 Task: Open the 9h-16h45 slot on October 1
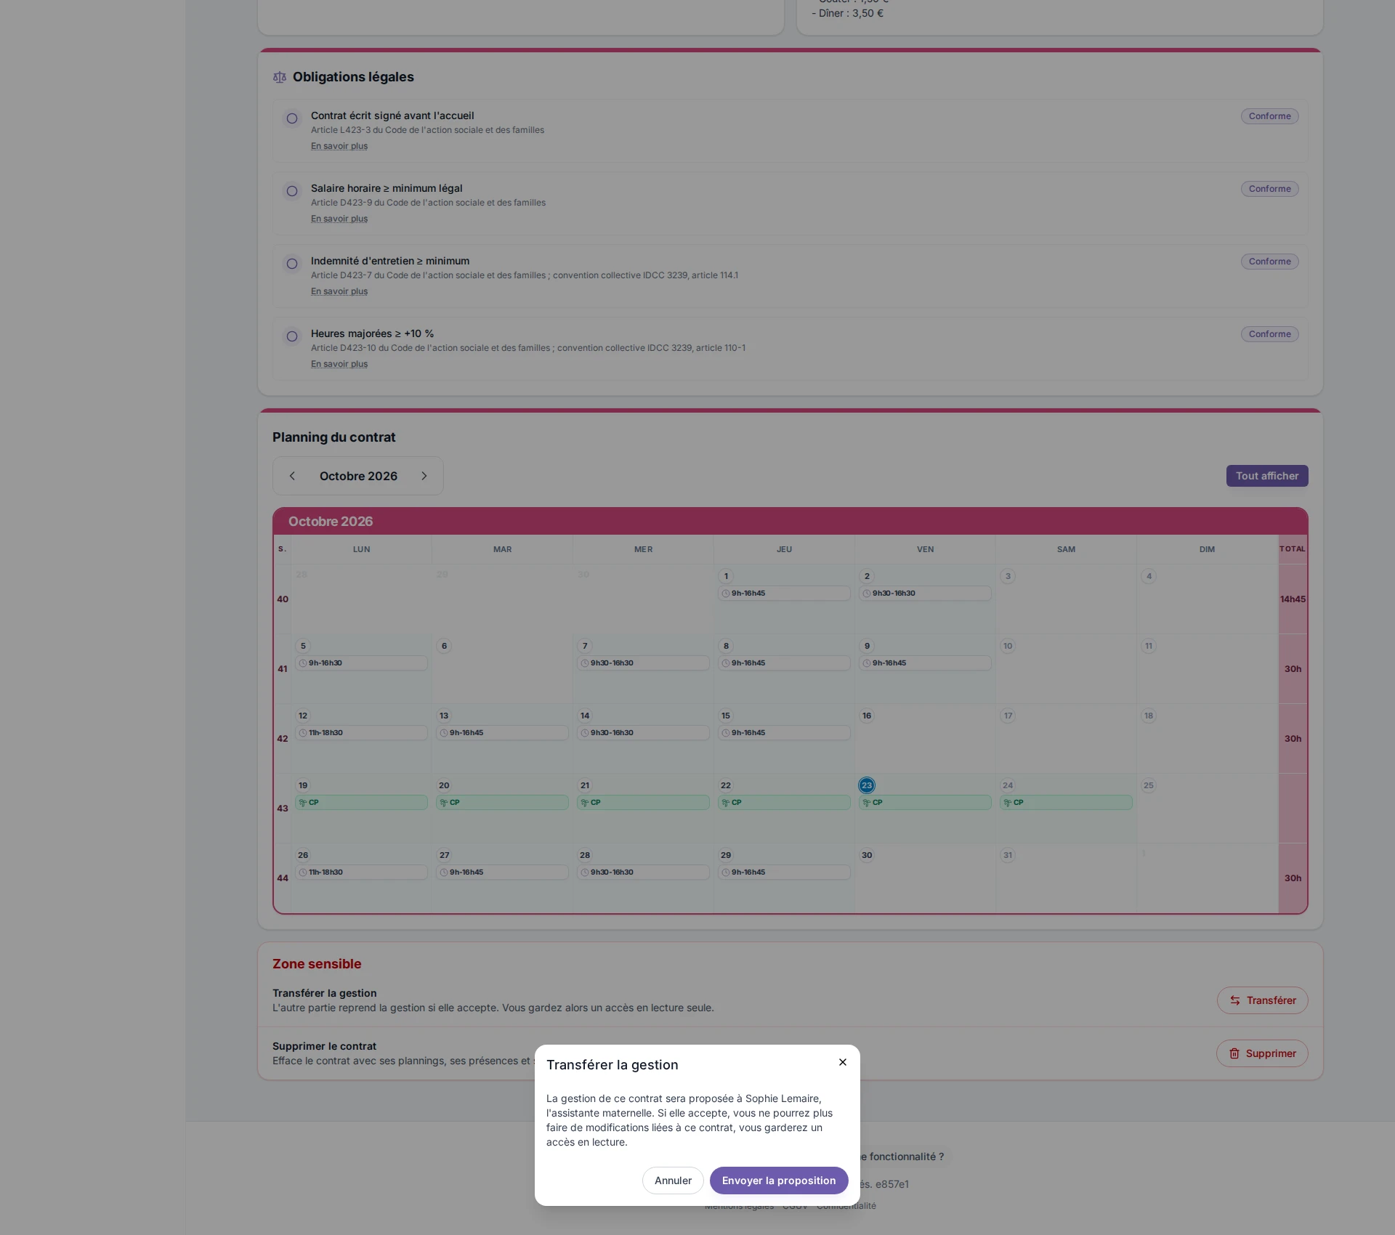[784, 594]
